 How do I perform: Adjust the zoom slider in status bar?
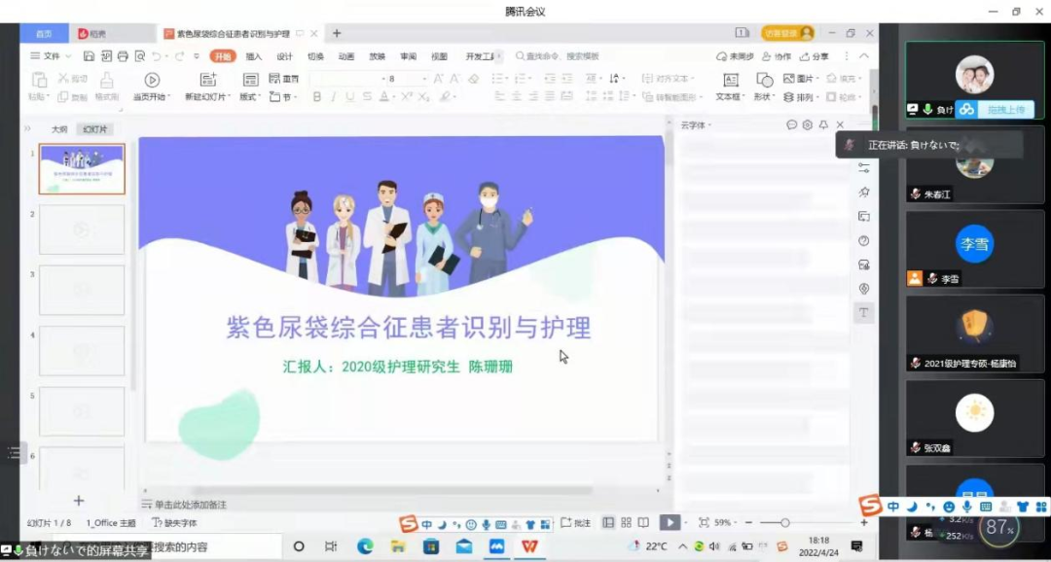pyautogui.click(x=785, y=523)
